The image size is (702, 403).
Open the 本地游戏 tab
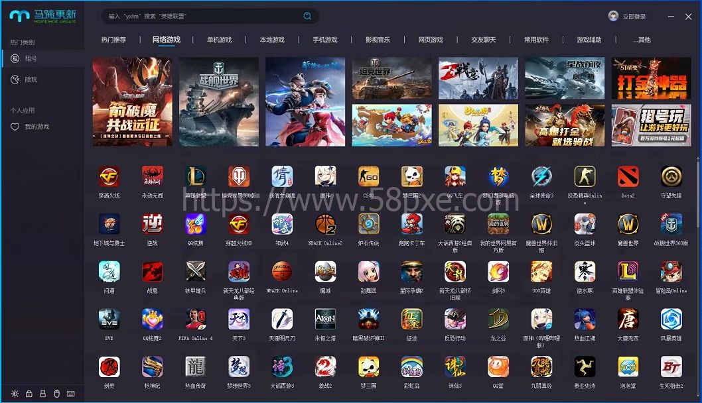coord(272,40)
